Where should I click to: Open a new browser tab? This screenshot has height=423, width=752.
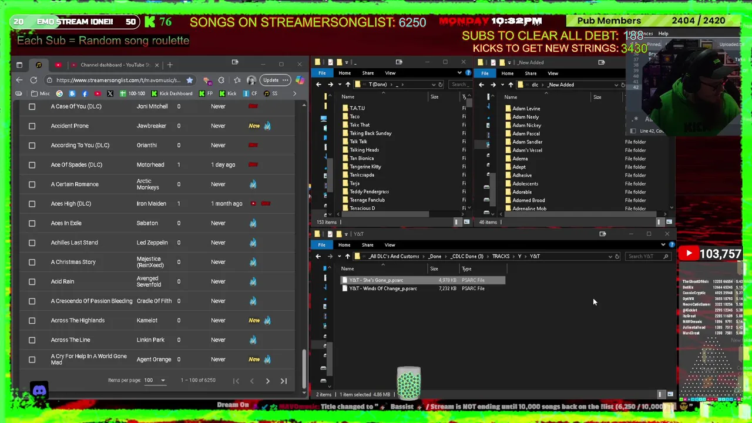[170, 65]
